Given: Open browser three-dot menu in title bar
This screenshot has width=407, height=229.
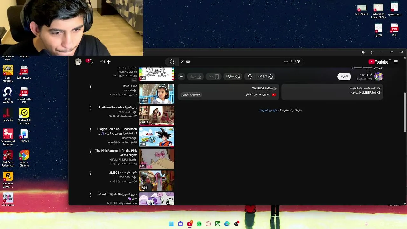Looking at the screenshot, I should coord(372,52).
